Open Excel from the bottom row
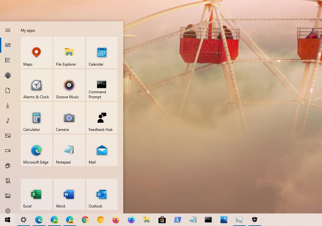 [36, 194]
